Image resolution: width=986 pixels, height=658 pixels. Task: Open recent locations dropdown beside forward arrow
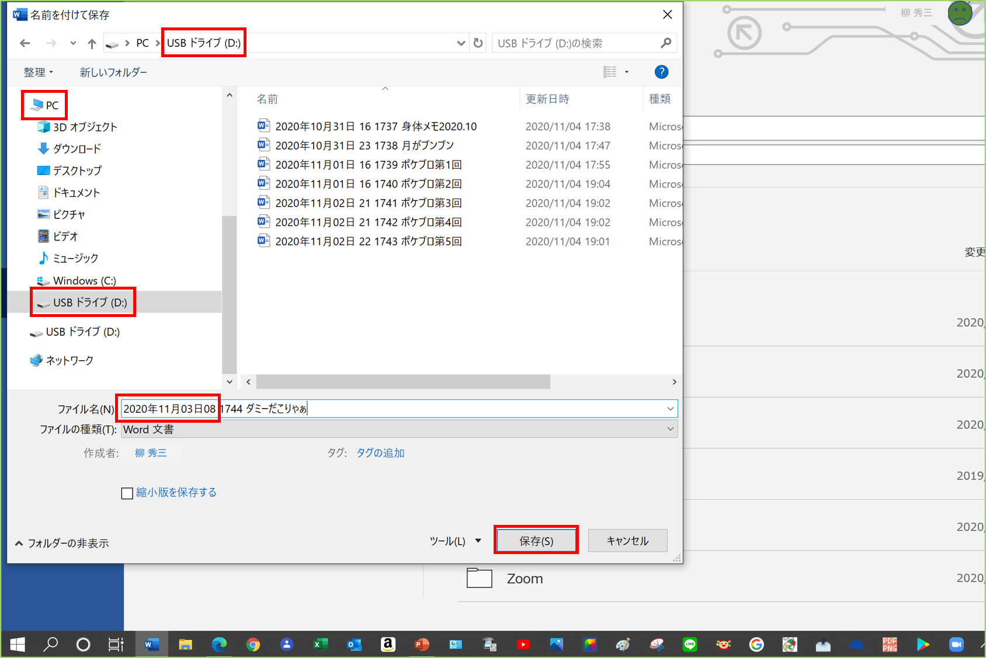(x=73, y=43)
